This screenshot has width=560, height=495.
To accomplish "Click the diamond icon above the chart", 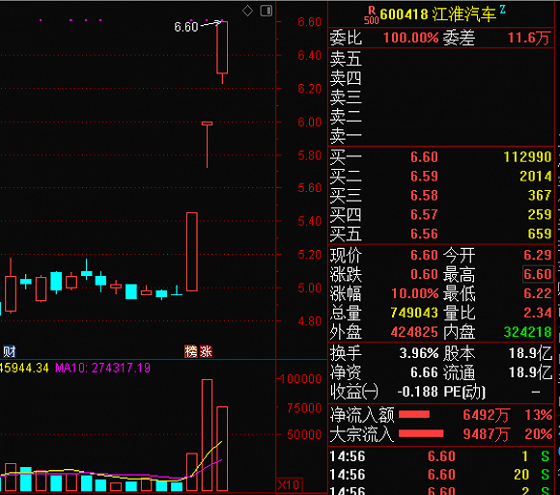I will click(247, 11).
